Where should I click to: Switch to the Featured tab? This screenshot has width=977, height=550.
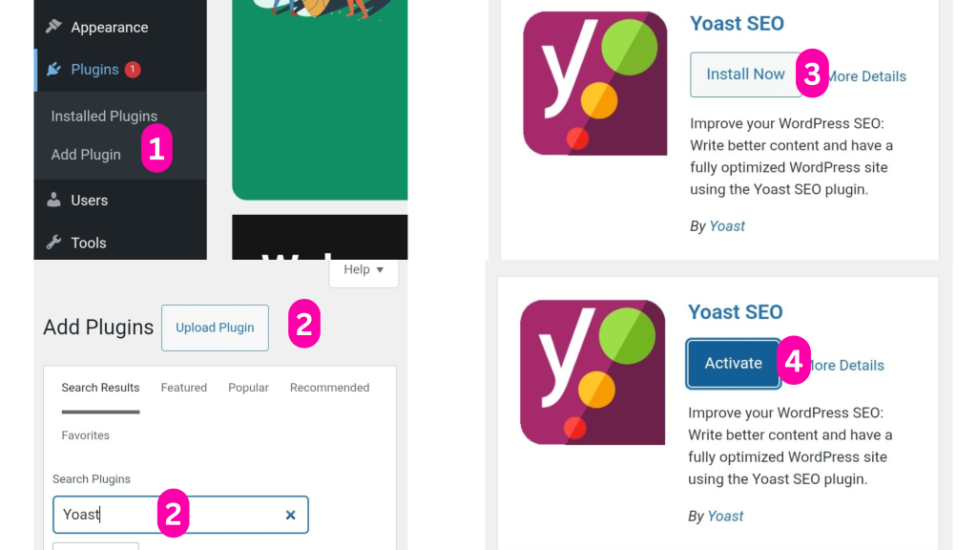pyautogui.click(x=184, y=388)
